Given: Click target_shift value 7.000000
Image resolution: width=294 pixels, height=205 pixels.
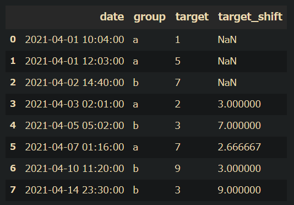Looking at the screenshot, I should pyautogui.click(x=239, y=126).
